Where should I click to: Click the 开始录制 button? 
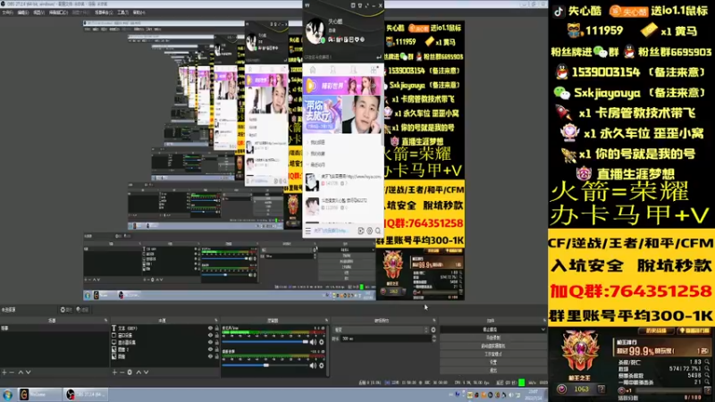[x=493, y=338]
